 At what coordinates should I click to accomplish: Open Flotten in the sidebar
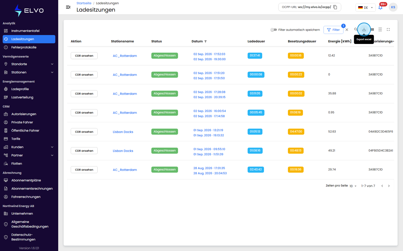pyautogui.click(x=29, y=164)
